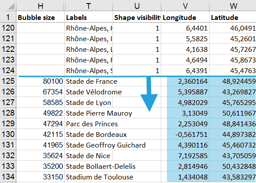Screen dimensions: 256x183
Task: Select the 'Stade Pierre Mauroy' label cell
Action: (x=89, y=113)
